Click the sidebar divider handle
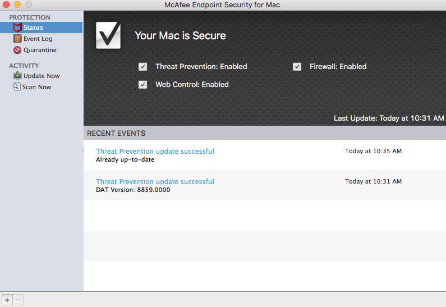 pos(83,150)
